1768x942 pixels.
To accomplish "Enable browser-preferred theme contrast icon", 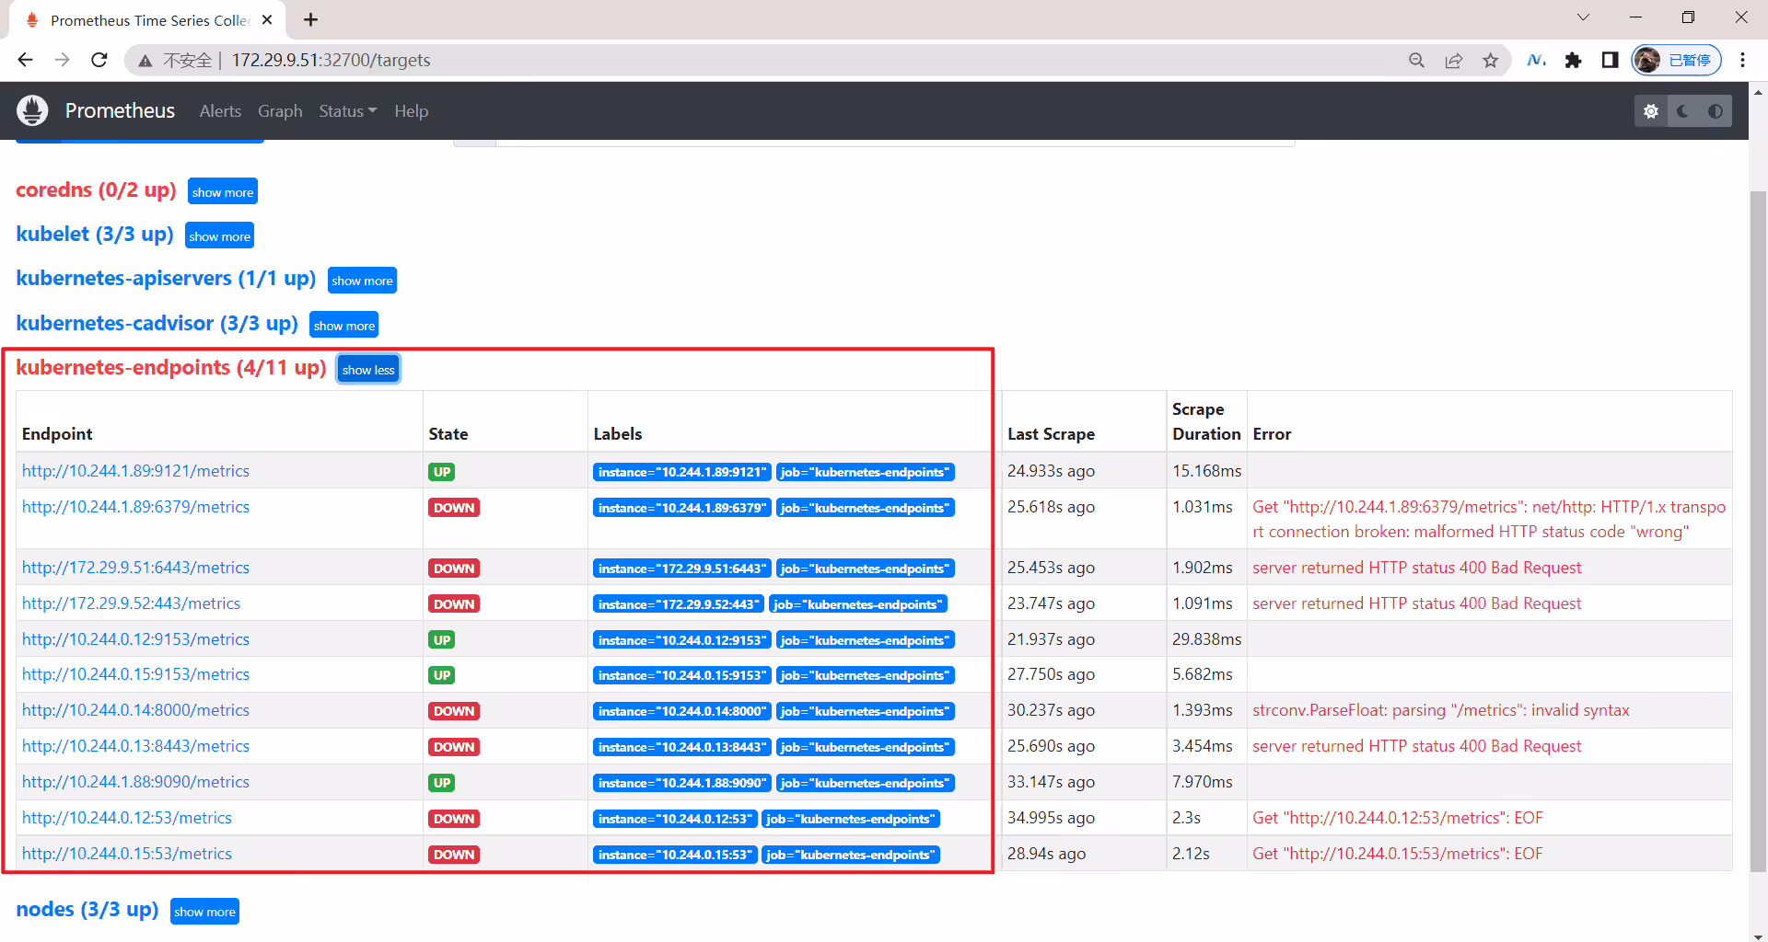I will [1716, 111].
